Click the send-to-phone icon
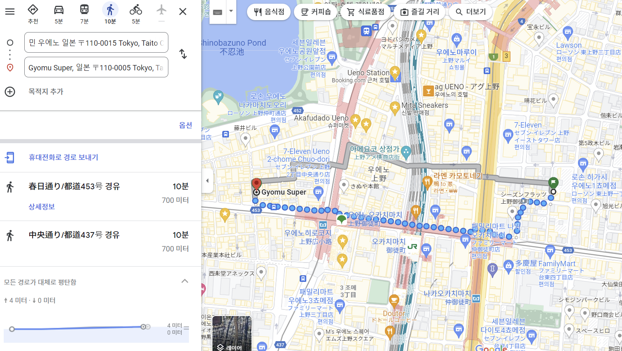This screenshot has height=351, width=622. pyautogui.click(x=10, y=157)
